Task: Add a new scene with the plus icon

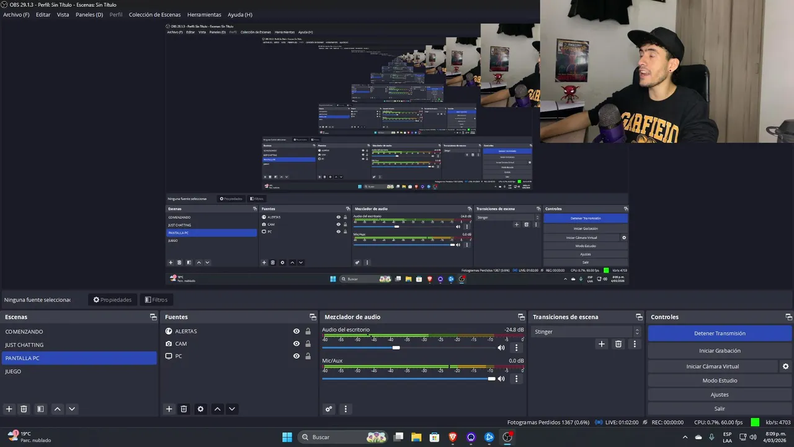Action: (x=9, y=409)
